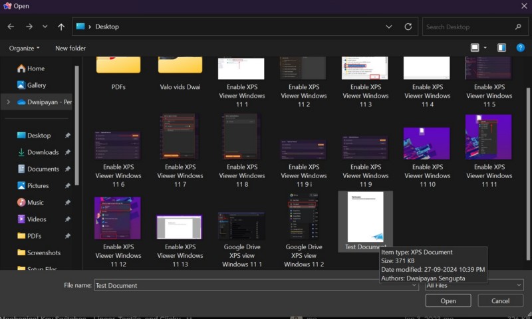The height and width of the screenshot is (319, 532).
Task: Open the Recent locations dropdown chevron
Action: (45, 27)
